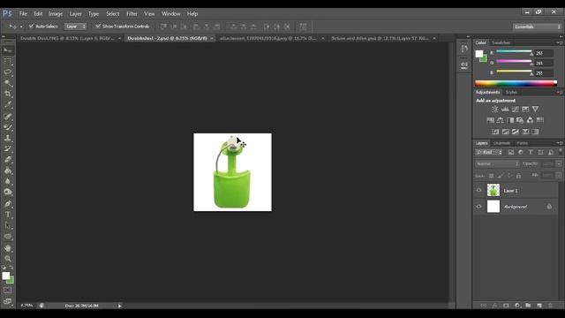This screenshot has height=318, width=565.
Task: Open the File menu
Action: (x=23, y=14)
